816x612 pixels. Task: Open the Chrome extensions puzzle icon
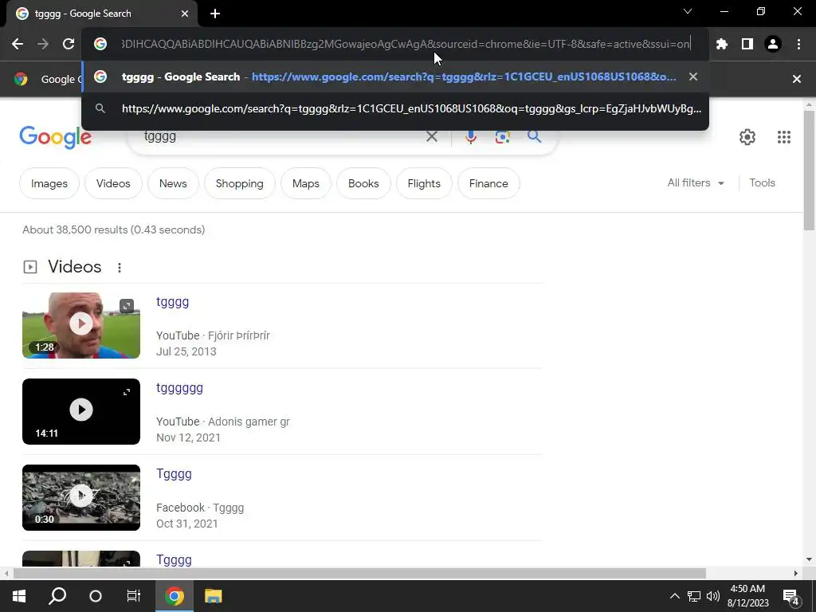721,44
